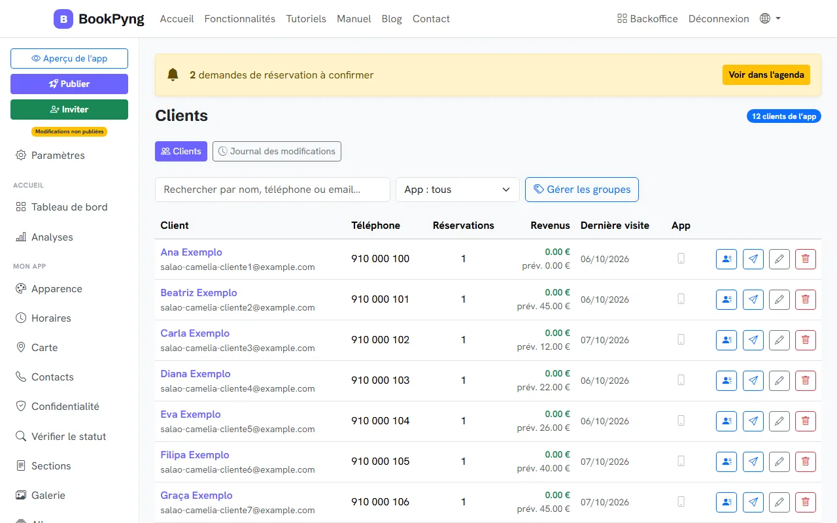Viewport: 837px width, 523px height.
Task: Click the trash icon in Ana Exemplo's row
Action: tap(806, 260)
